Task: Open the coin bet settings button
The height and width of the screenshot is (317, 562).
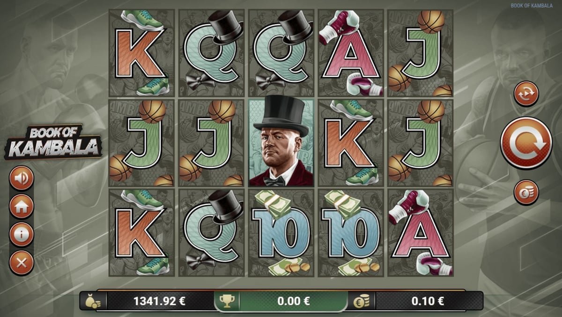Action: coord(526,192)
